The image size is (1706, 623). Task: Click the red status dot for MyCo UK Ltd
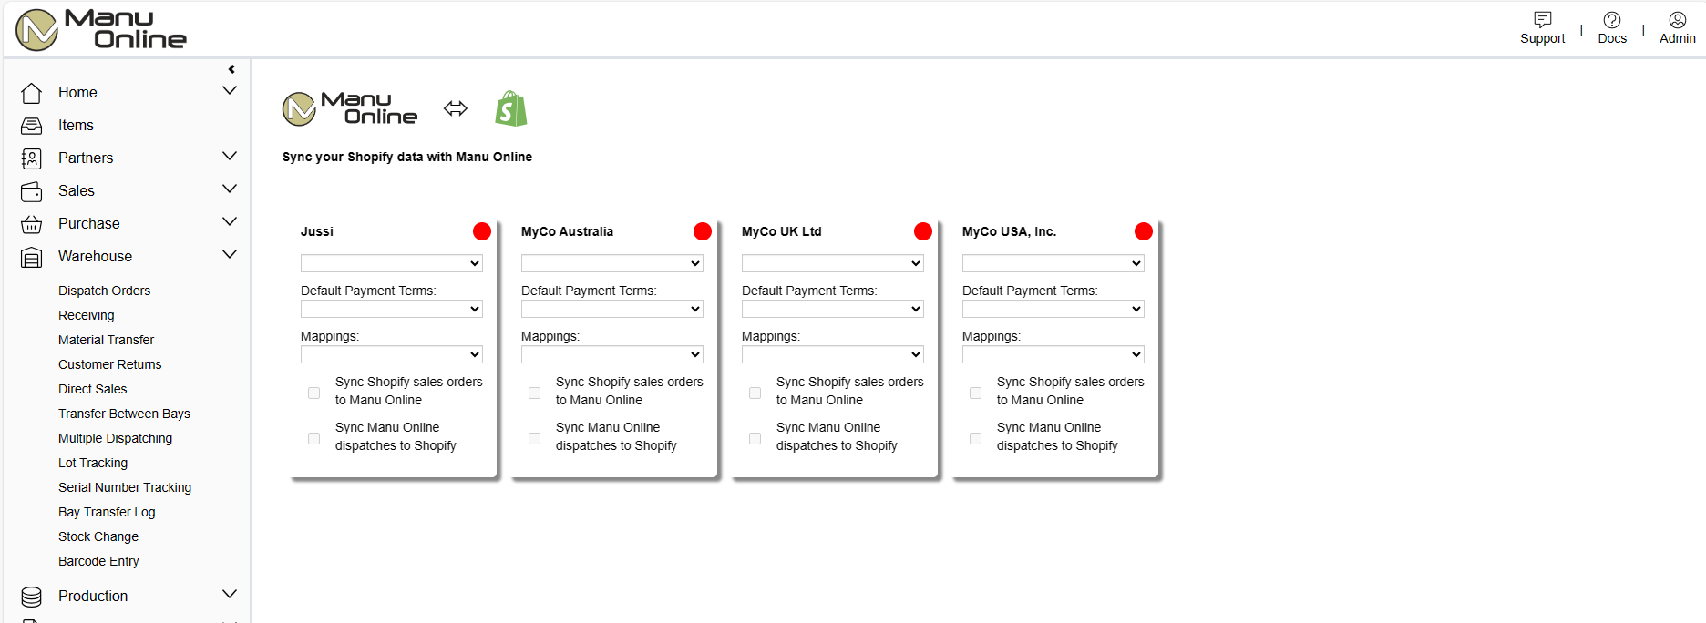click(x=923, y=231)
